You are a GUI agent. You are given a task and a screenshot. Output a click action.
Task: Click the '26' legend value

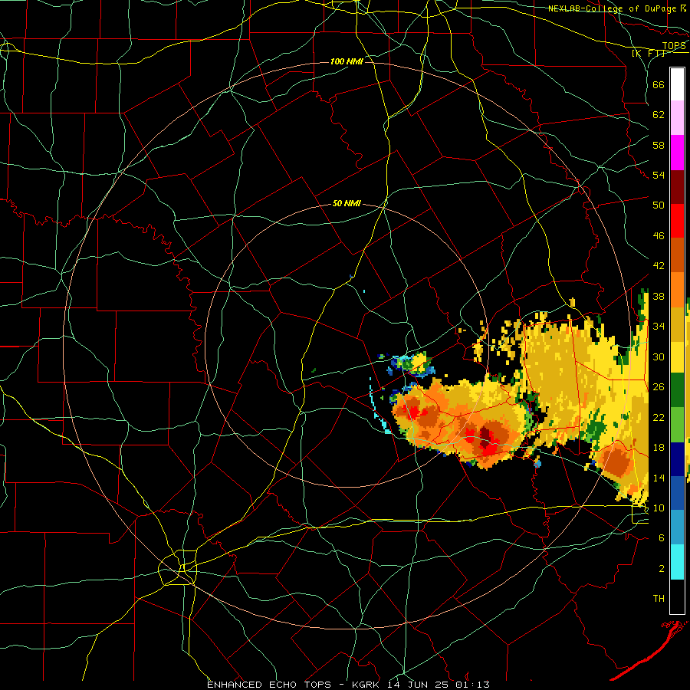(x=659, y=387)
